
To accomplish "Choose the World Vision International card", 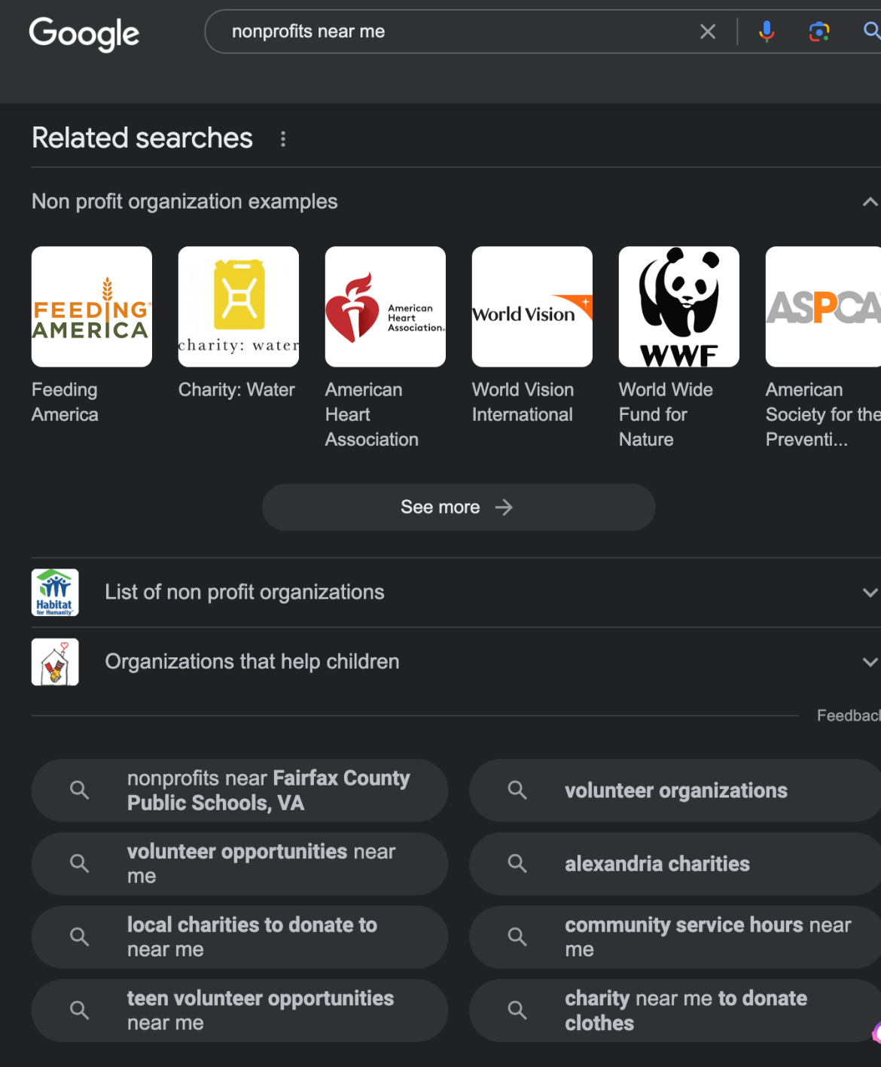I will (x=532, y=307).
